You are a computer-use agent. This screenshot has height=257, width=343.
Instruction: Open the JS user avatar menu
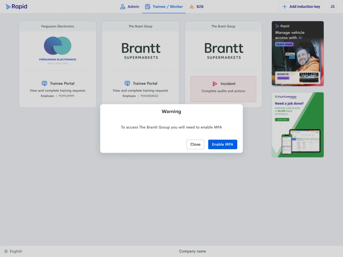click(x=332, y=7)
